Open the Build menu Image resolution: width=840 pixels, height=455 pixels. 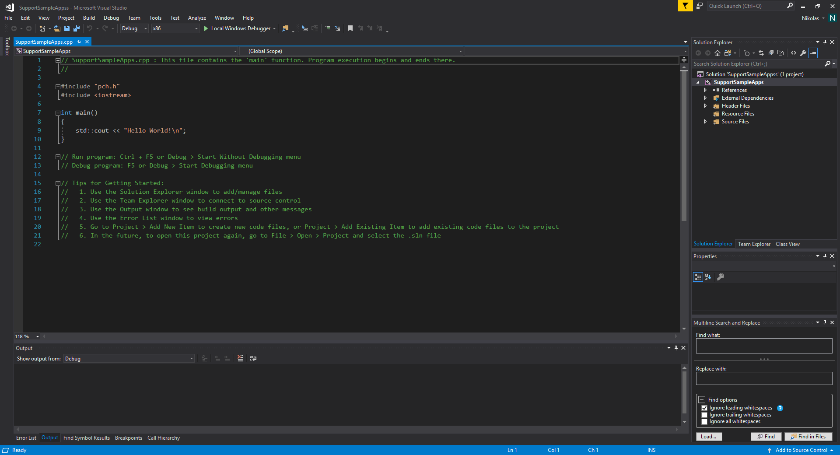[x=89, y=18]
